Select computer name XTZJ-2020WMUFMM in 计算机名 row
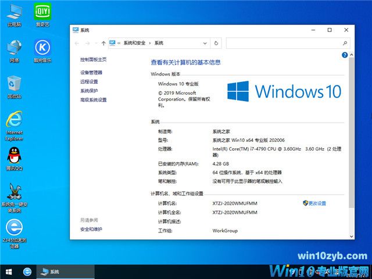372x279 pixels. (x=235, y=203)
